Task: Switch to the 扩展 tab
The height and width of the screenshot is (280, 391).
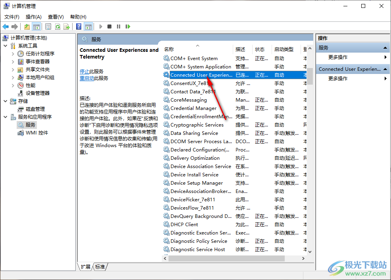Action: [x=86, y=267]
